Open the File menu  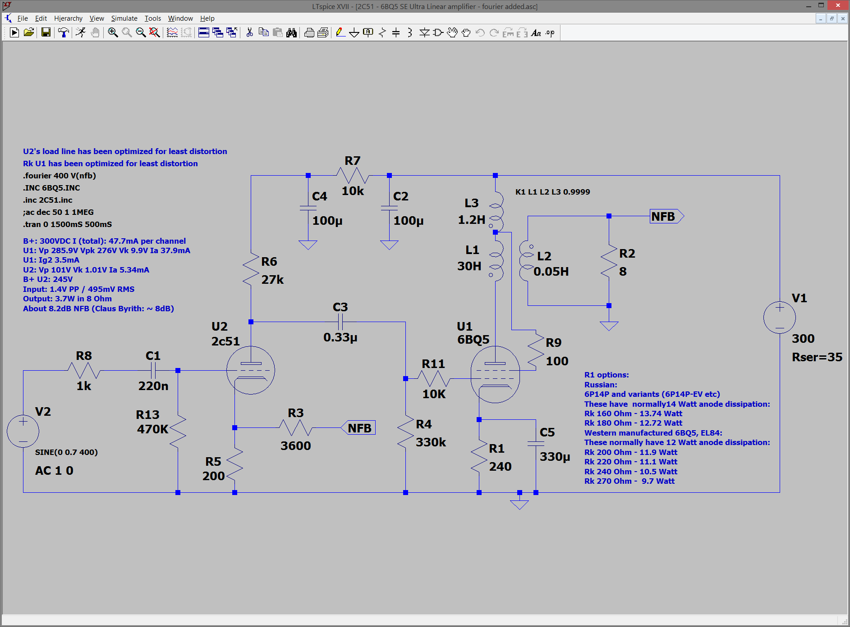[x=23, y=18]
